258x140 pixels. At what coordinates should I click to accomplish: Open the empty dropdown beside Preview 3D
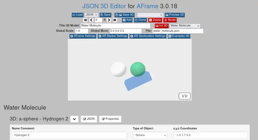tap(150, 15)
